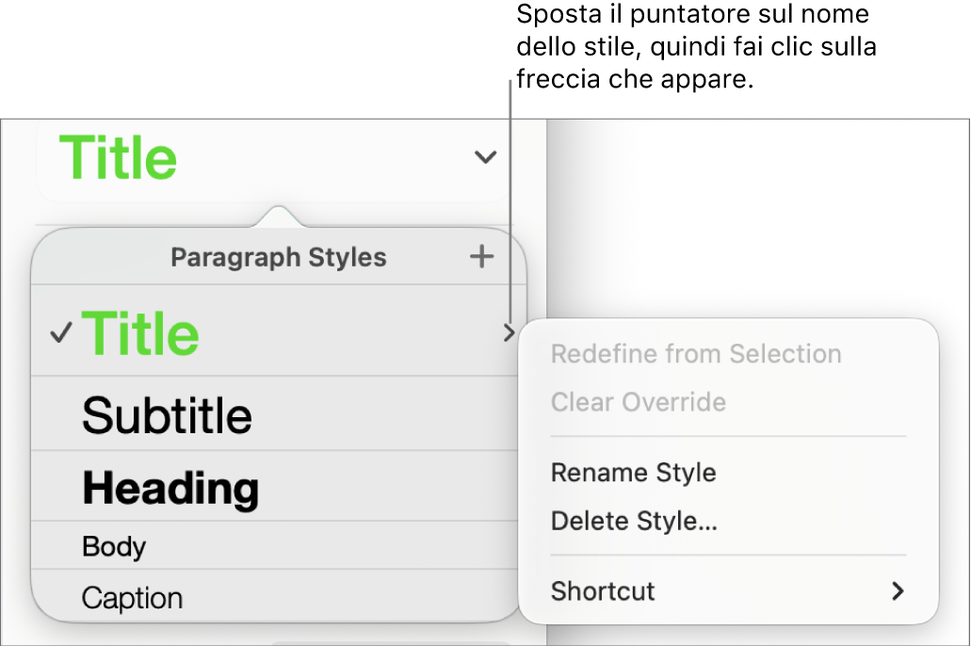Click the plus icon to add a new paragraph style
Screen dimensions: 971x646
pos(481,256)
